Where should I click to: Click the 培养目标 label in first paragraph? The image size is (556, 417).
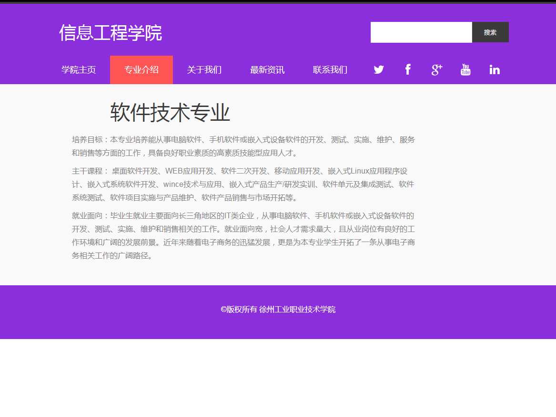[x=87, y=140]
